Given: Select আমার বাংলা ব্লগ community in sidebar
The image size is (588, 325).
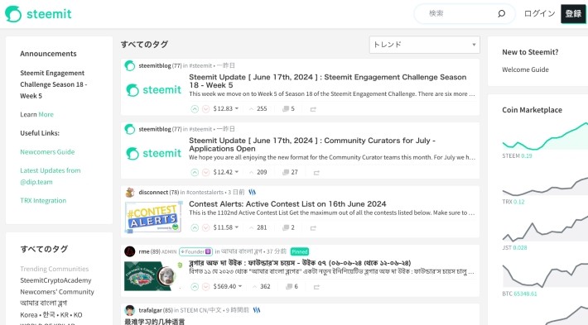Looking at the screenshot, I should click(44, 303).
